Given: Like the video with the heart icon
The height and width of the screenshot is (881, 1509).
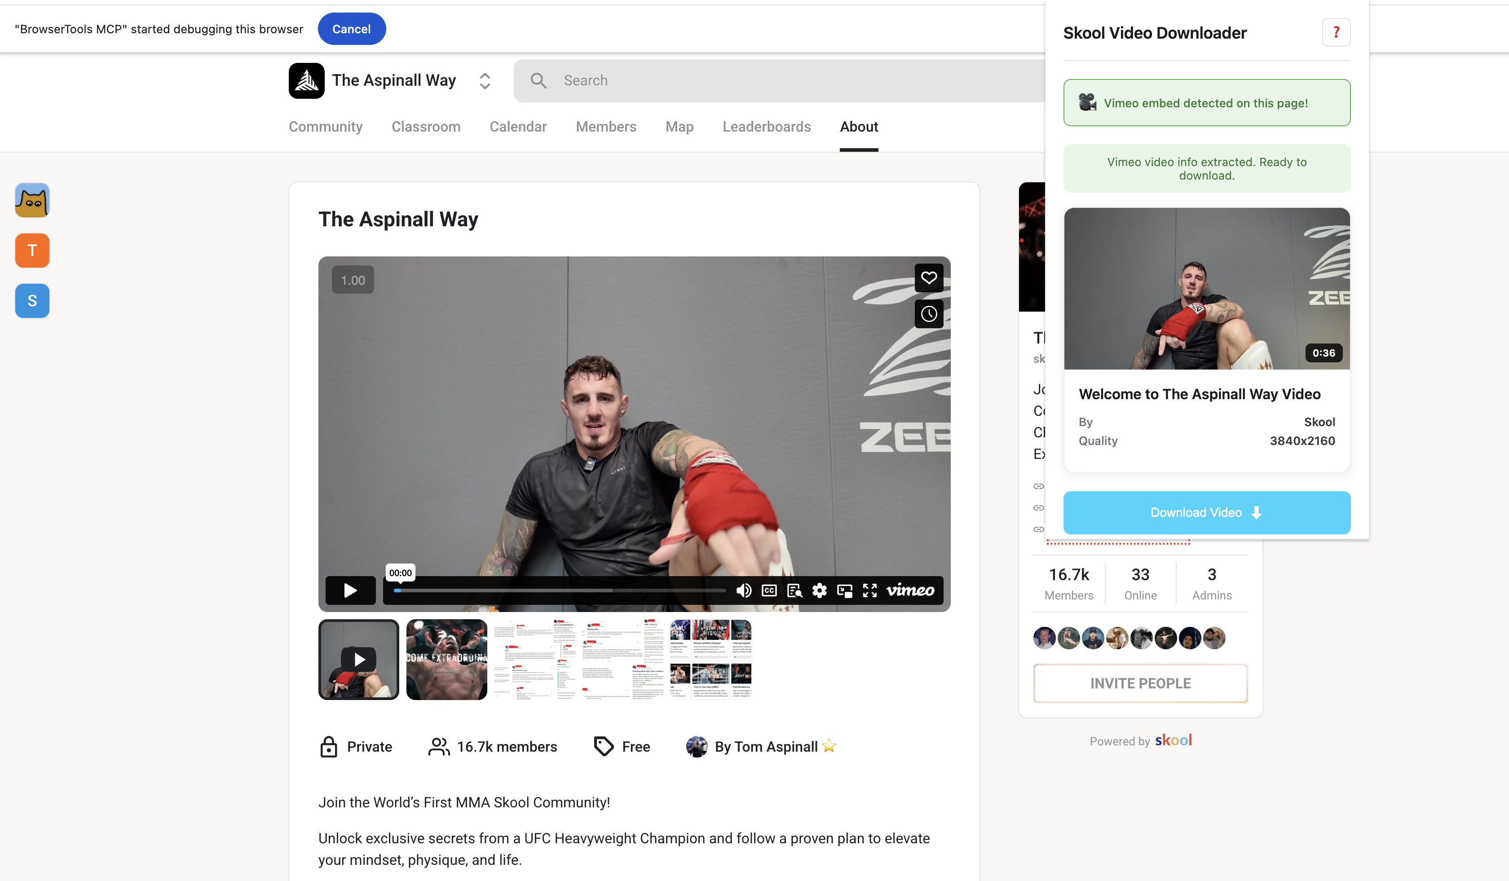Looking at the screenshot, I should point(929,278).
